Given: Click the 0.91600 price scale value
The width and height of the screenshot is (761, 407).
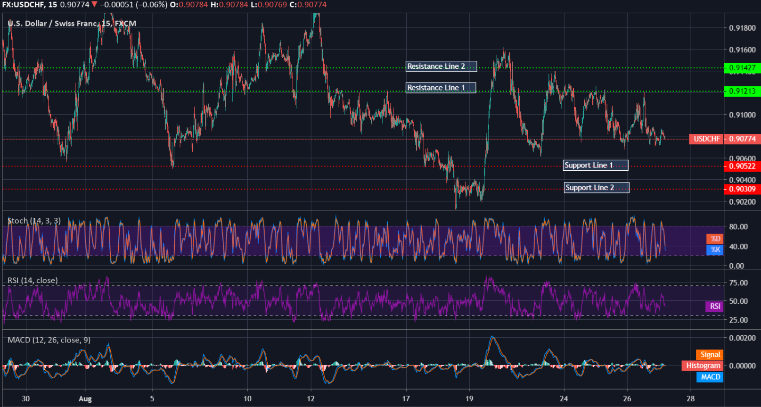Looking at the screenshot, I should click(x=742, y=50).
